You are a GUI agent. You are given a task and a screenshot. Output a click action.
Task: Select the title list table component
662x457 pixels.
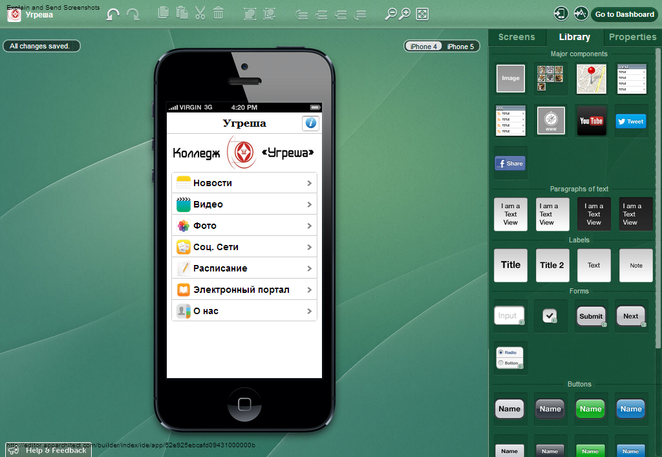pos(632,78)
